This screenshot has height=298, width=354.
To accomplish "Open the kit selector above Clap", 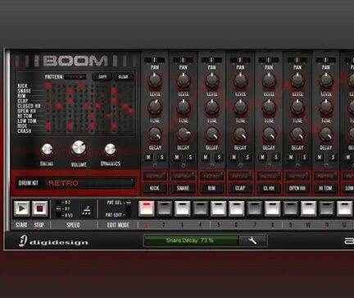I will pyautogui.click(x=240, y=176).
